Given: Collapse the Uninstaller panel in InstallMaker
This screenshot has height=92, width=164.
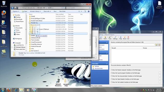Looking at the screenshot, I should pyautogui.click(x=107, y=64).
